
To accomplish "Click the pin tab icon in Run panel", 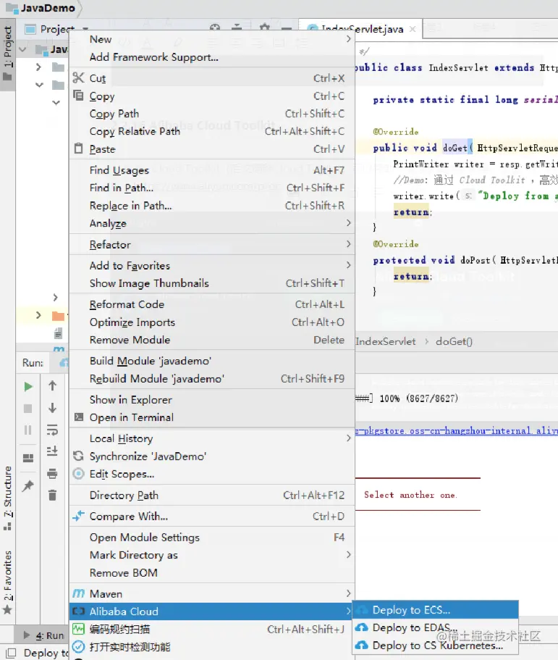I will (x=28, y=485).
